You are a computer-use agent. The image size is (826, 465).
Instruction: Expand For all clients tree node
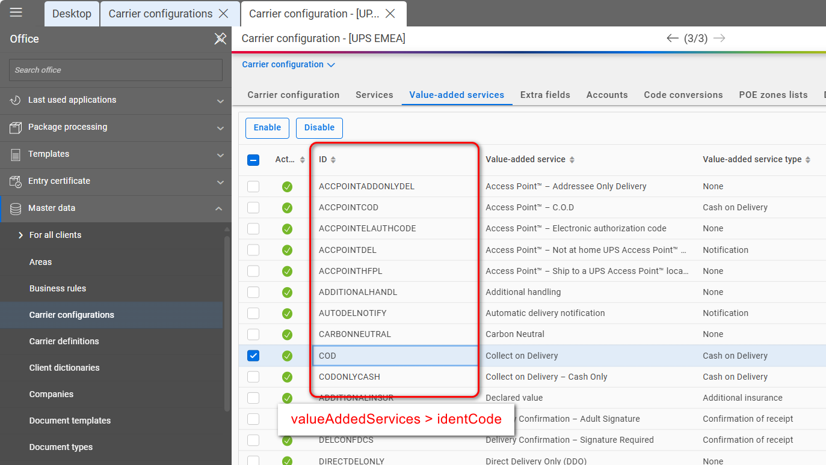click(x=20, y=235)
